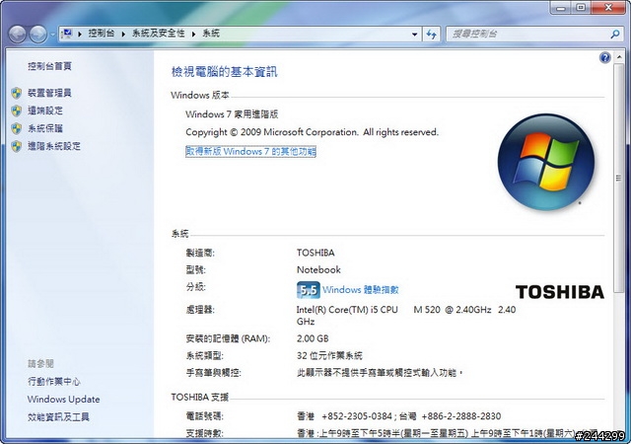Image resolution: width=631 pixels, height=444 pixels.
Task: Minimize the System window
Action: click(x=561, y=7)
